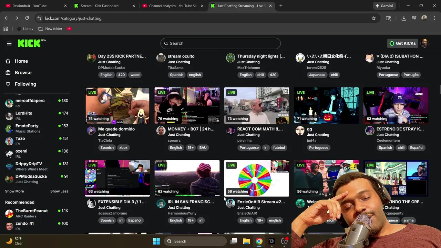Click the KICK logo
The image size is (441, 248).
coord(31,43)
